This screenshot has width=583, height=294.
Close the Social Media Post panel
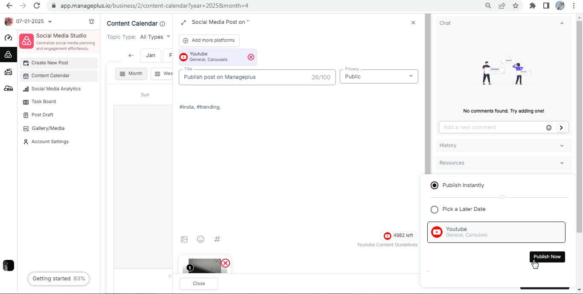pyautogui.click(x=413, y=23)
